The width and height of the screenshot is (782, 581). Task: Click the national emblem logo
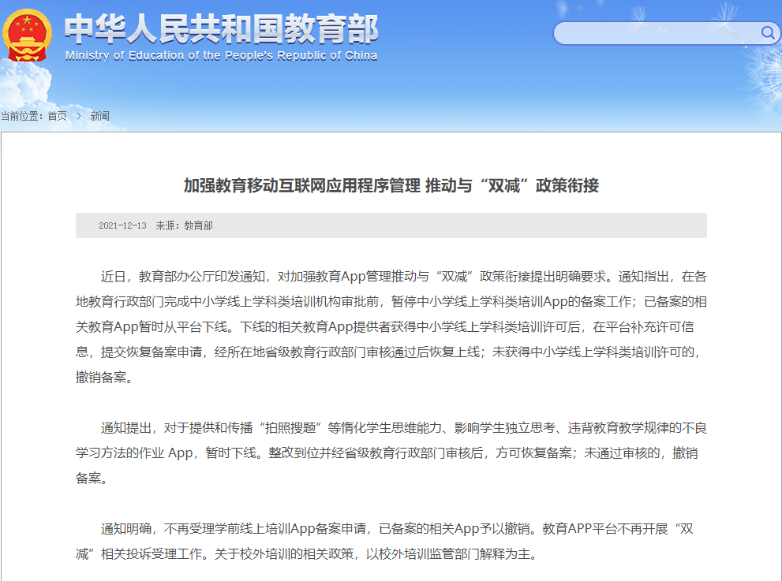[x=27, y=35]
